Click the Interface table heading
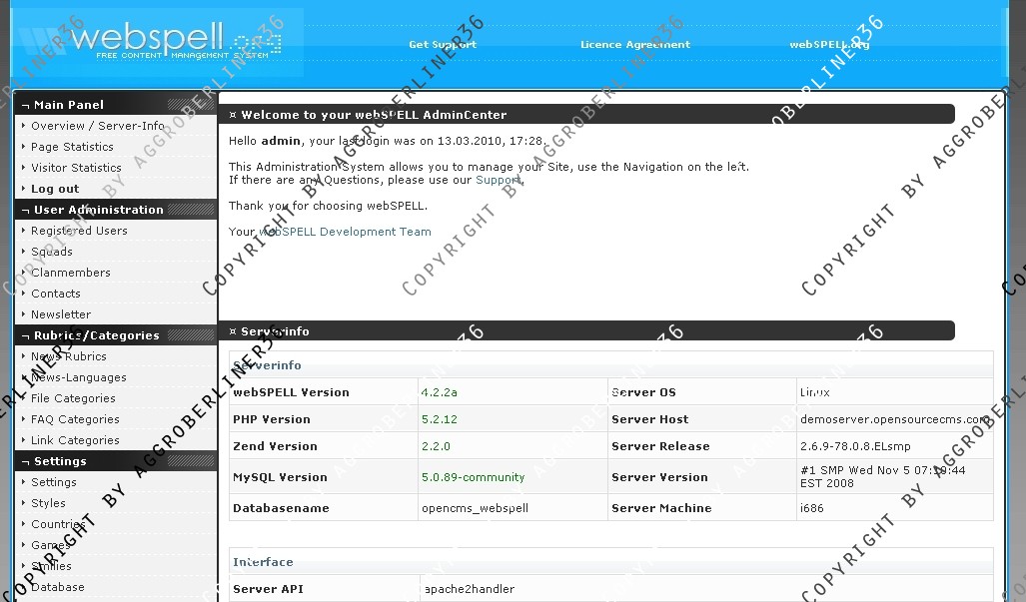 pos(263,561)
